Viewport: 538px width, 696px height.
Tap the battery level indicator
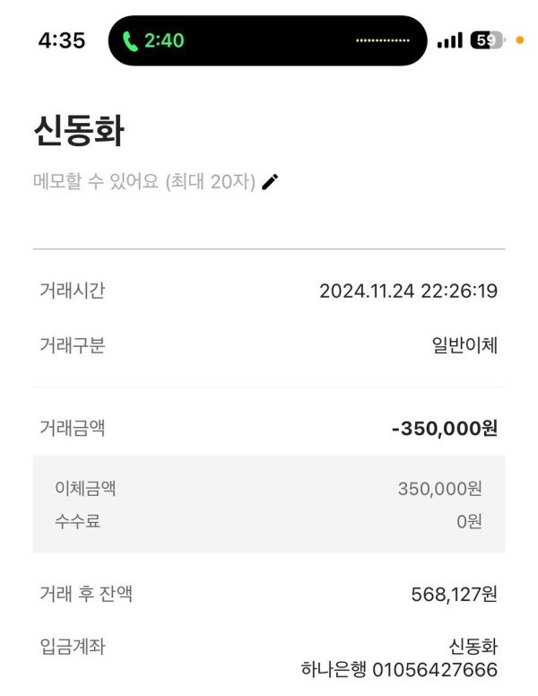click(487, 40)
